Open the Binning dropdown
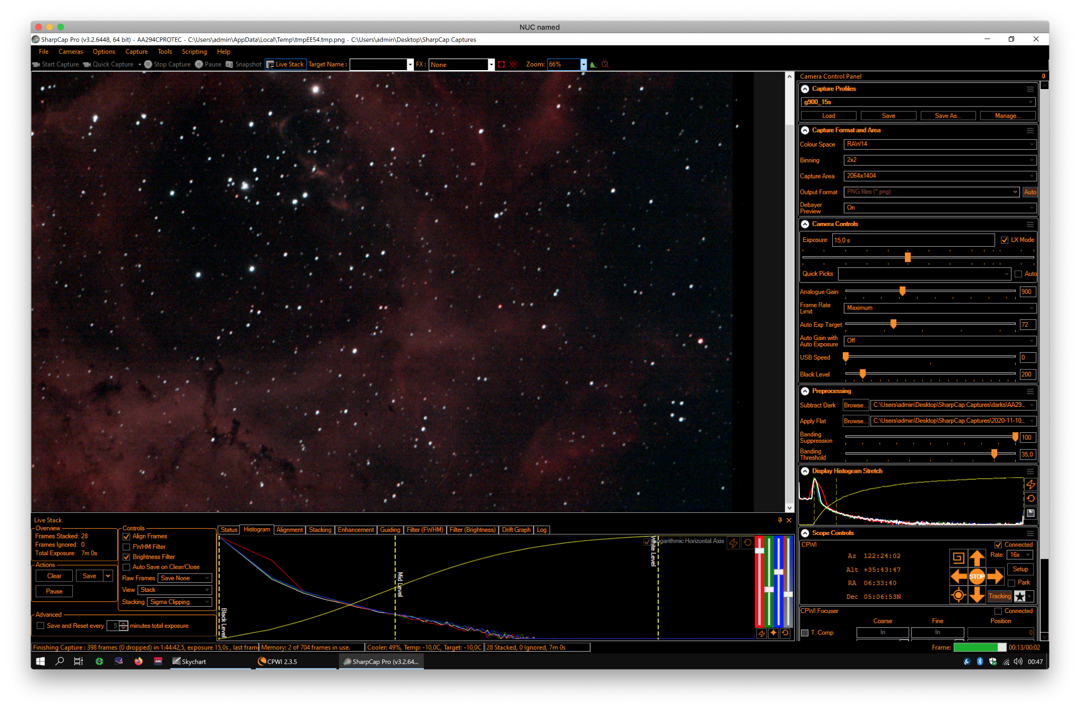 (940, 160)
